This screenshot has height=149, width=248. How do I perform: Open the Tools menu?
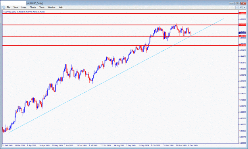tap(42, 7)
